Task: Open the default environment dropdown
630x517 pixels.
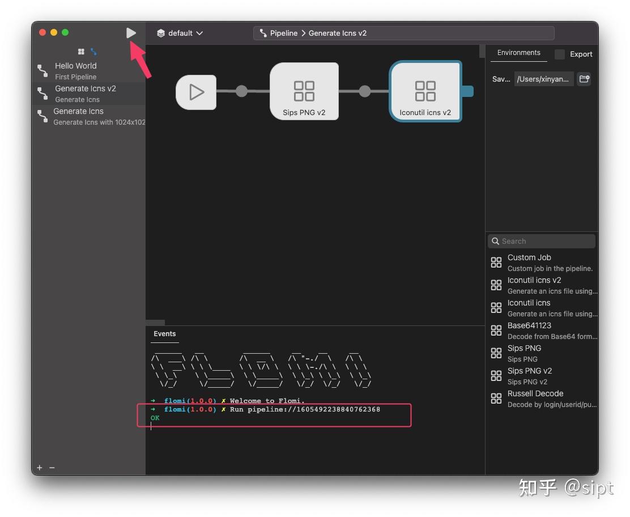Action: pyautogui.click(x=179, y=33)
